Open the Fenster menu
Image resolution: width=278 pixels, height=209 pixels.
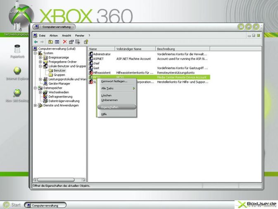[x=80, y=36]
